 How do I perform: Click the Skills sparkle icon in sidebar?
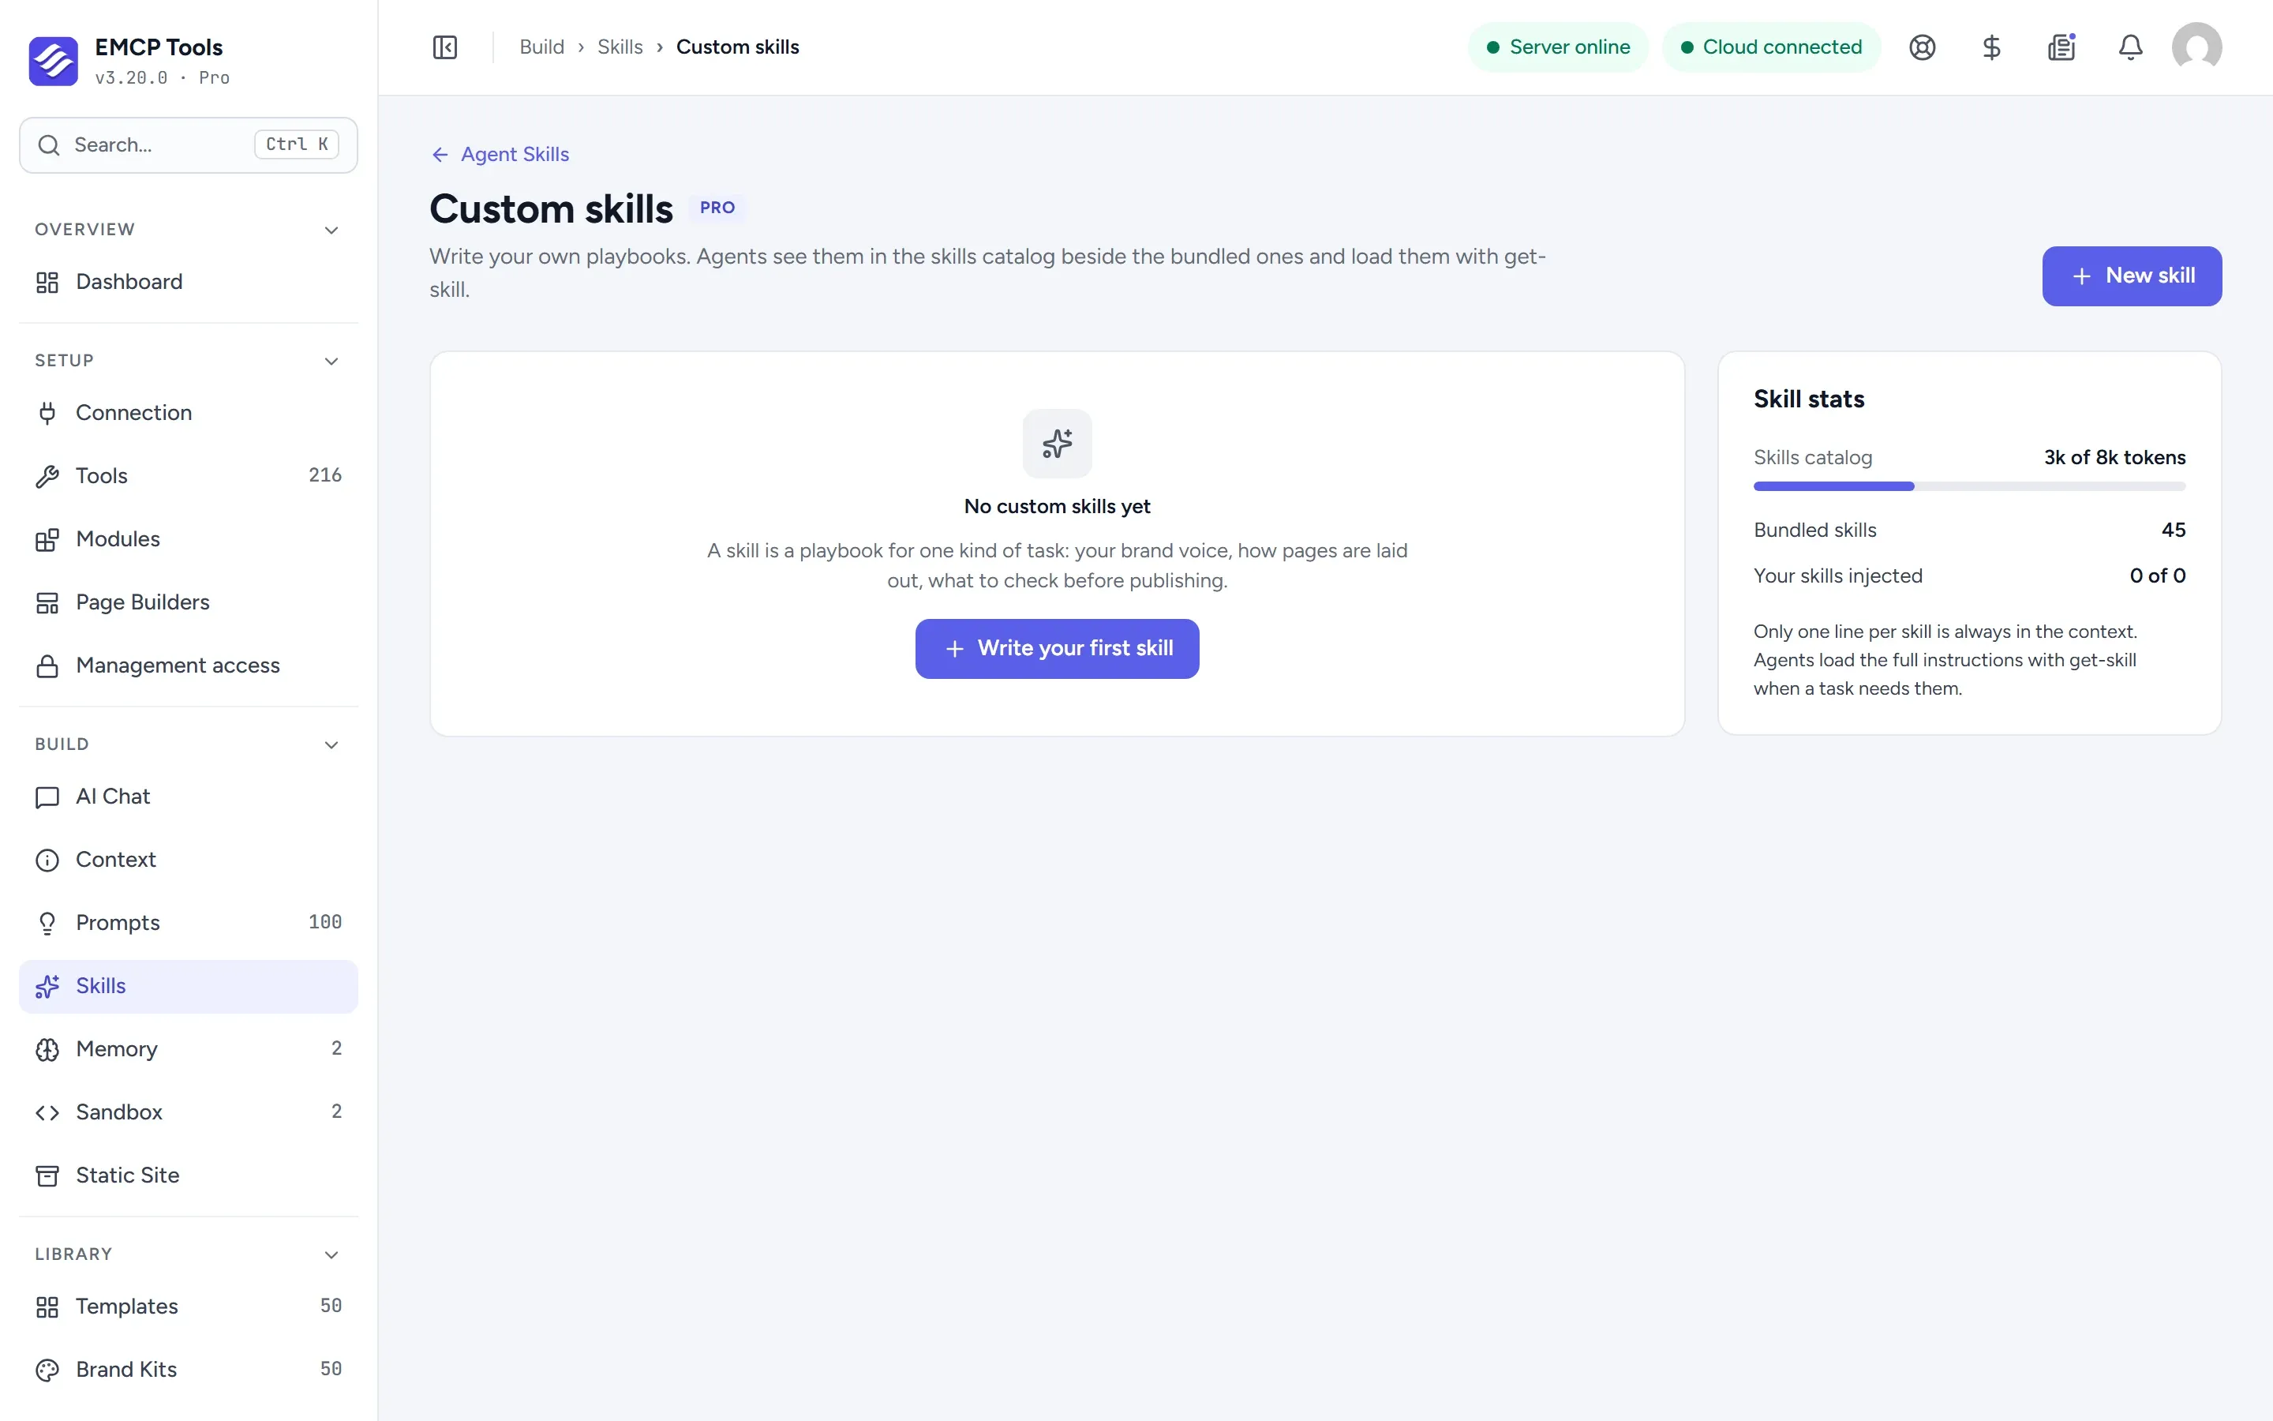47,986
